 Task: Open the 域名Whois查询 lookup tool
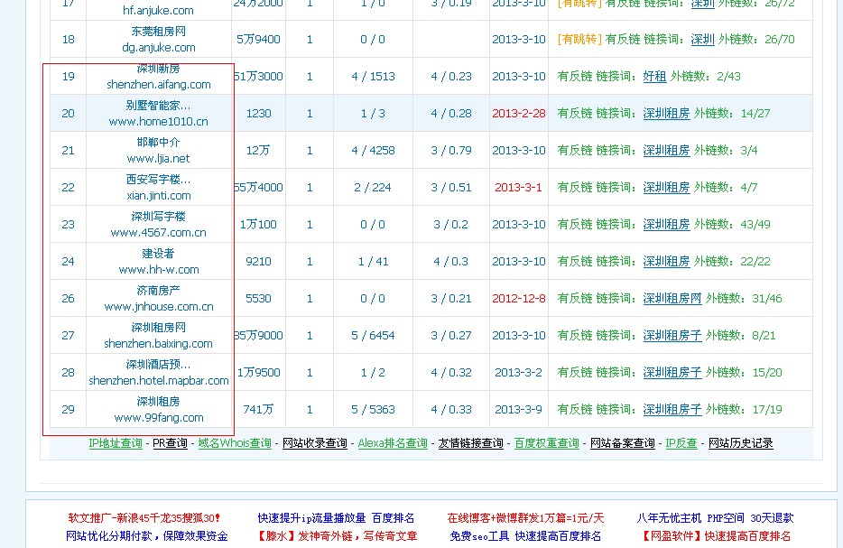pos(235,443)
